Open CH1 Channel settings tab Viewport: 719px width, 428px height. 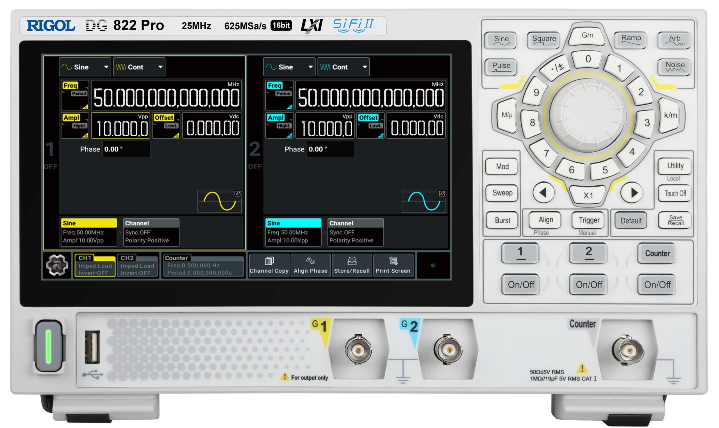click(151, 232)
